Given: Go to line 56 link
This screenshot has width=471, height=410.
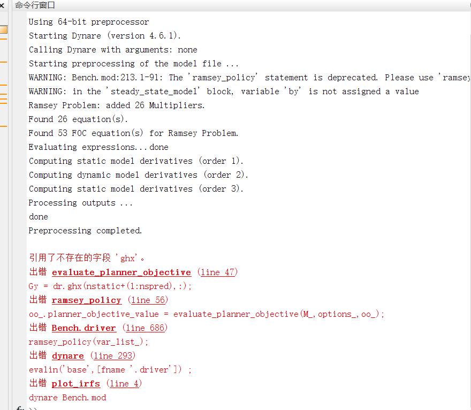Looking at the screenshot, I should (x=148, y=300).
